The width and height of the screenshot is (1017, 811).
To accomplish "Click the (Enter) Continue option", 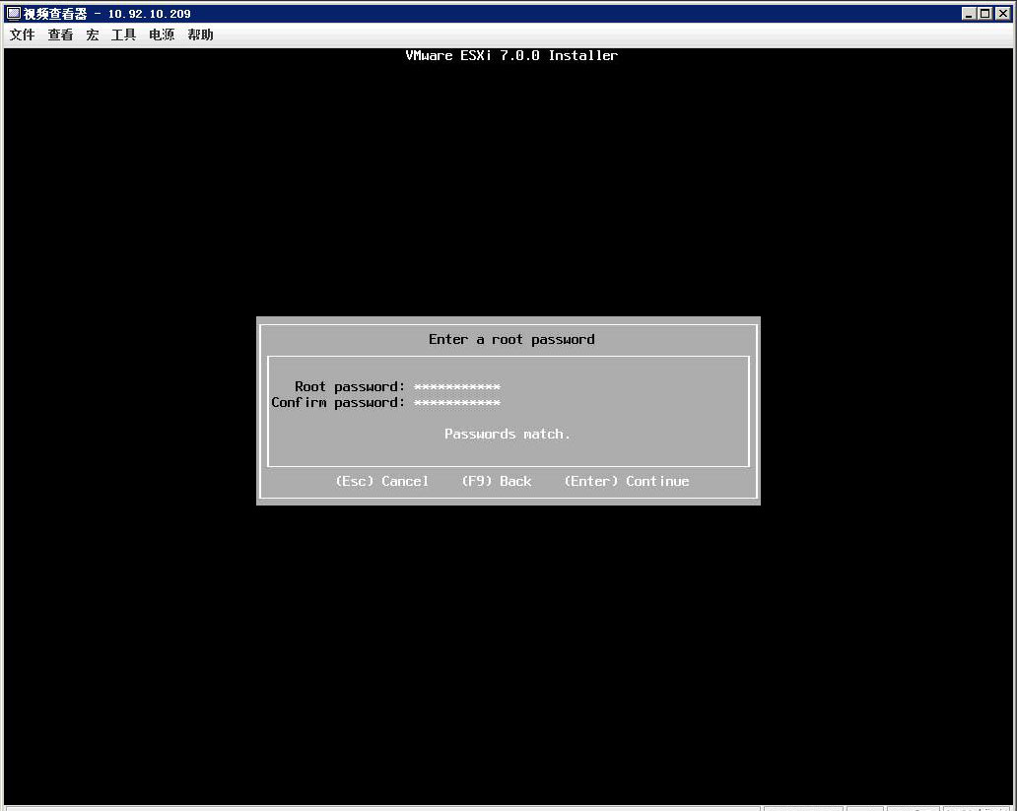I will (627, 482).
